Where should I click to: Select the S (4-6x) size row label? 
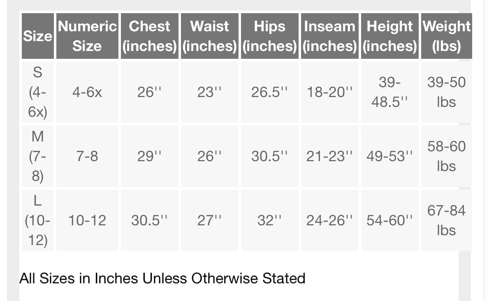tap(37, 92)
